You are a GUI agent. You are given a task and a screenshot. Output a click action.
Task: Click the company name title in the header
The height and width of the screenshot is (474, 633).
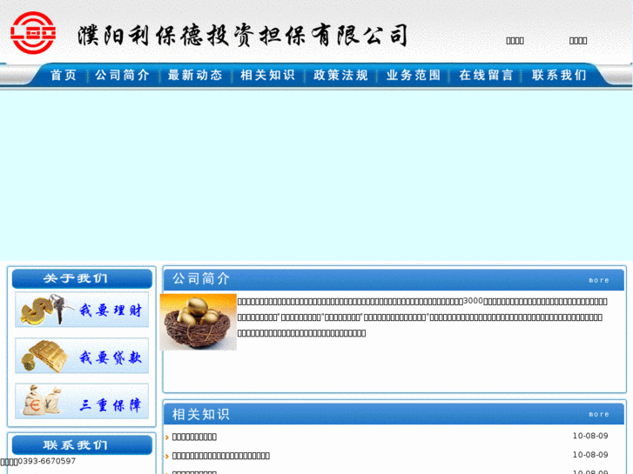pyautogui.click(x=242, y=35)
